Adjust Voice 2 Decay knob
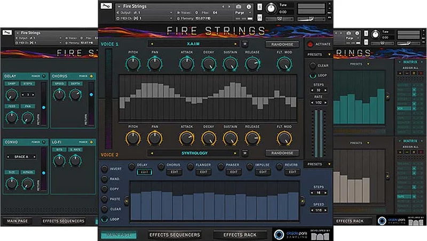Image resolution: width=427 pixels, height=241 pixels. coord(209,138)
